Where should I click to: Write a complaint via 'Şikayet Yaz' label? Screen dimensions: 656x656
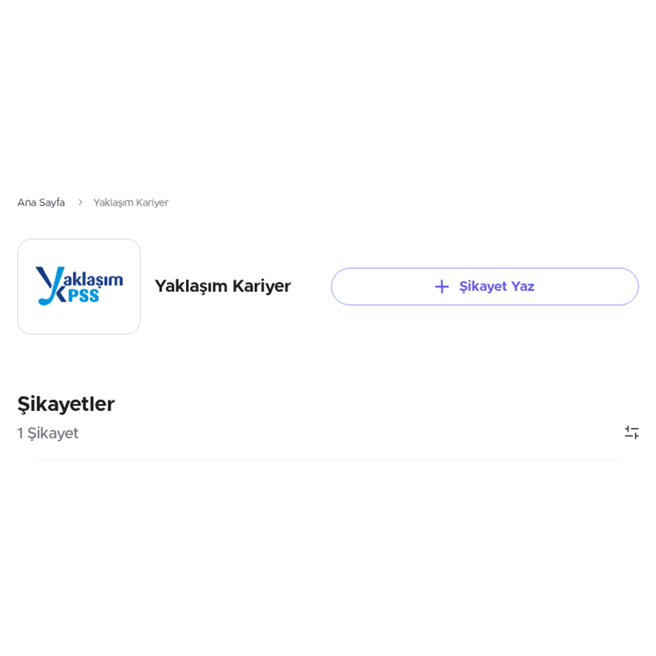click(496, 286)
